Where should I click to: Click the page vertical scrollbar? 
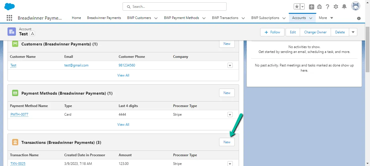click(x=367, y=49)
